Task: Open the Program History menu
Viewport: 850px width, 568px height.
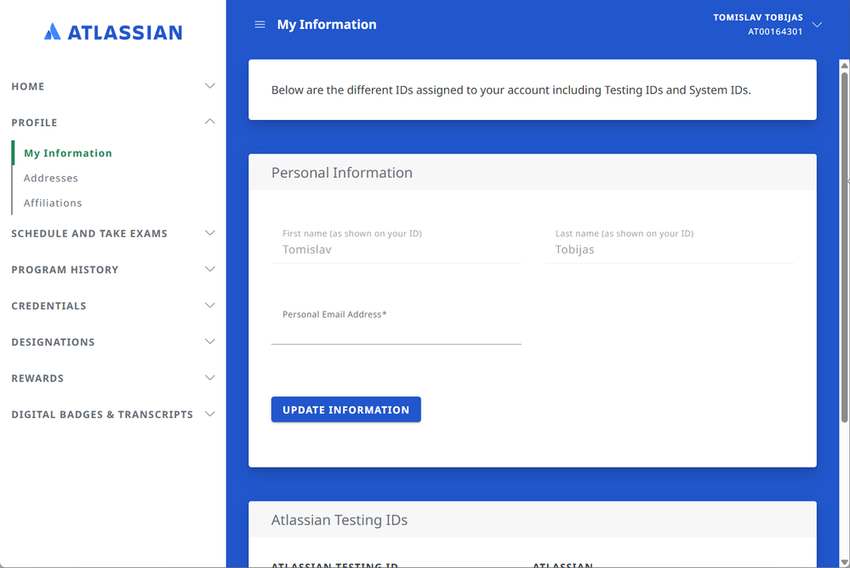Action: tap(65, 270)
